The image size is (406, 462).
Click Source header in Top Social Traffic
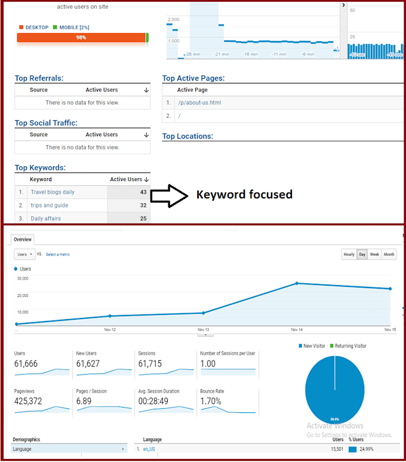(39, 134)
